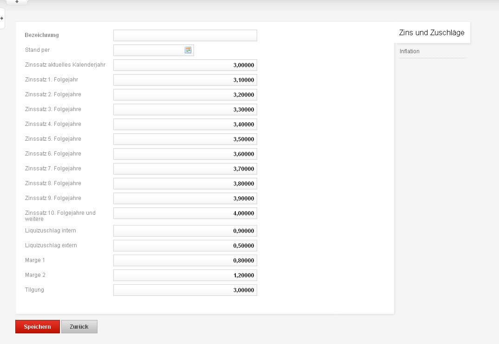
Task: Click the Marge 1 label
Action: coord(35,260)
